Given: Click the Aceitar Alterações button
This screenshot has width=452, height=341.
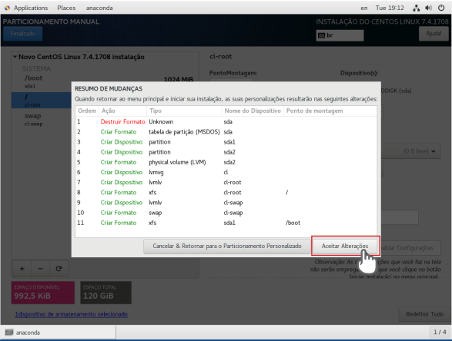Looking at the screenshot, I should (x=345, y=246).
